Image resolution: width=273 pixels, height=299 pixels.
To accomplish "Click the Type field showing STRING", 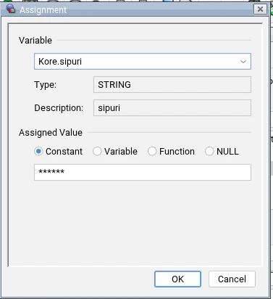I will pos(172,85).
